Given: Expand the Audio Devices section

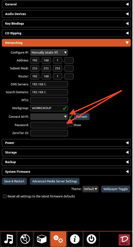Looking at the screenshot, I should (x=66, y=14).
